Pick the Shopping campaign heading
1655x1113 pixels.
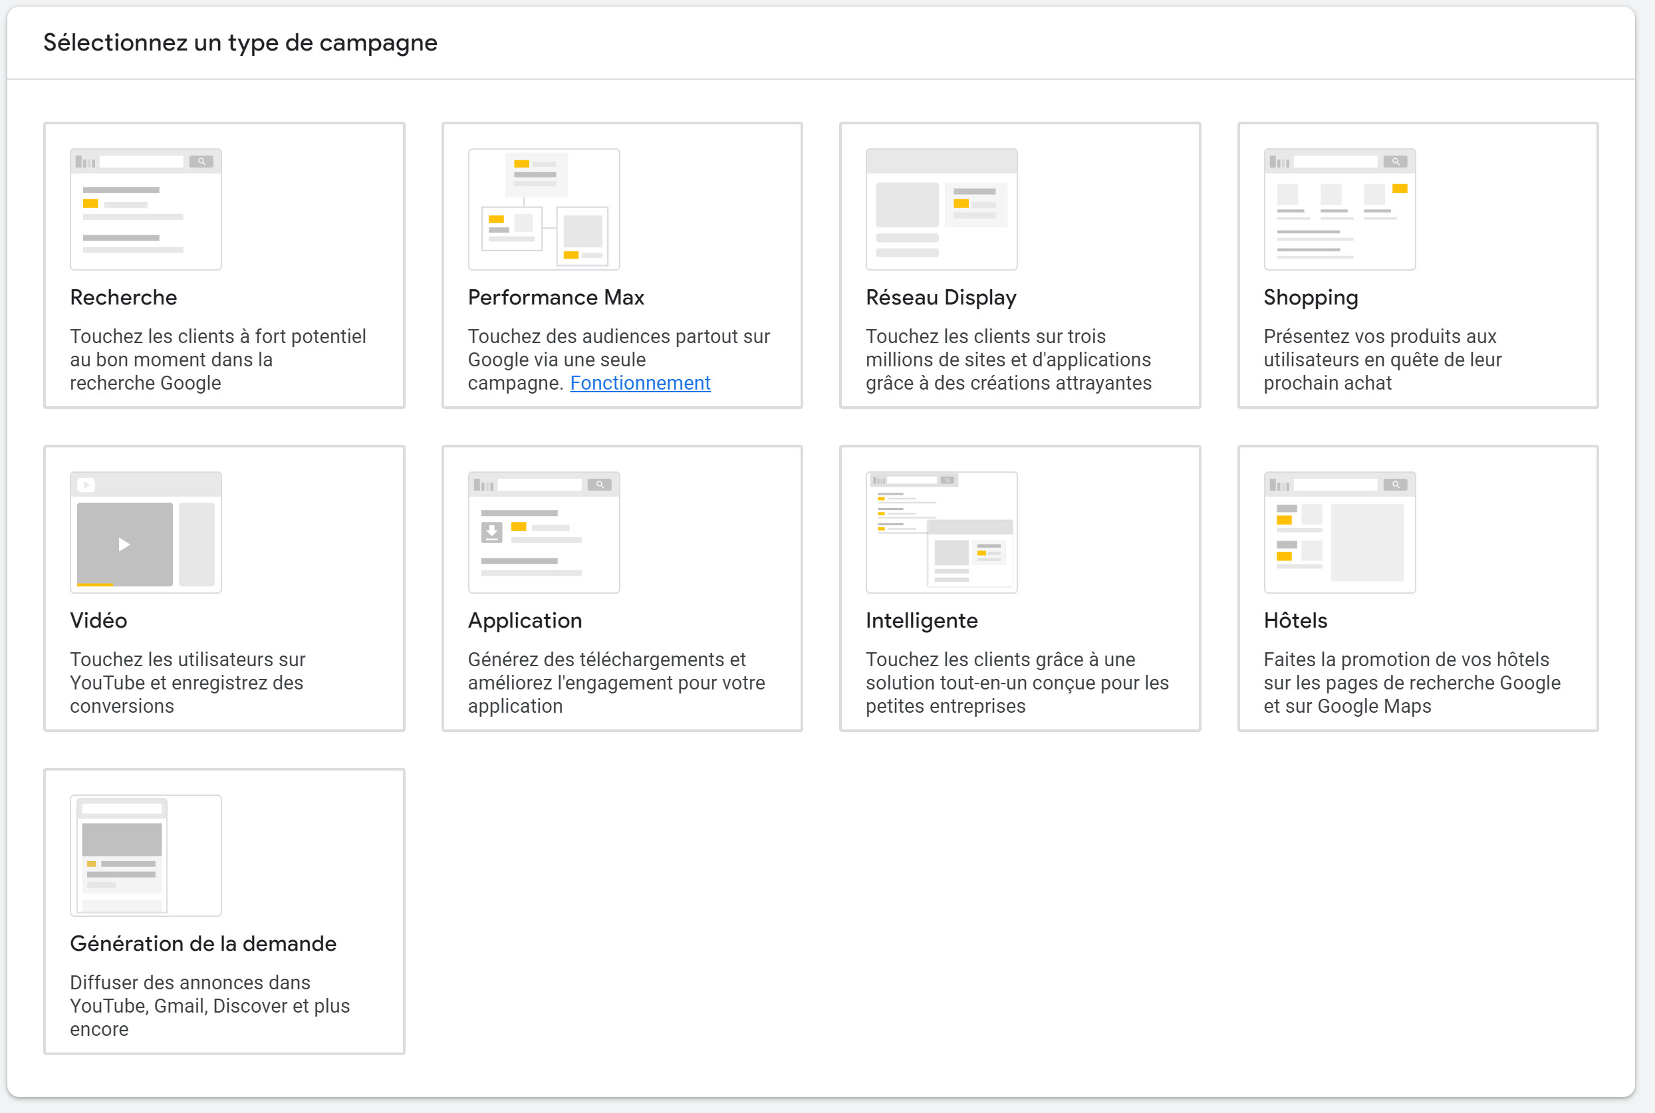[x=1310, y=297]
